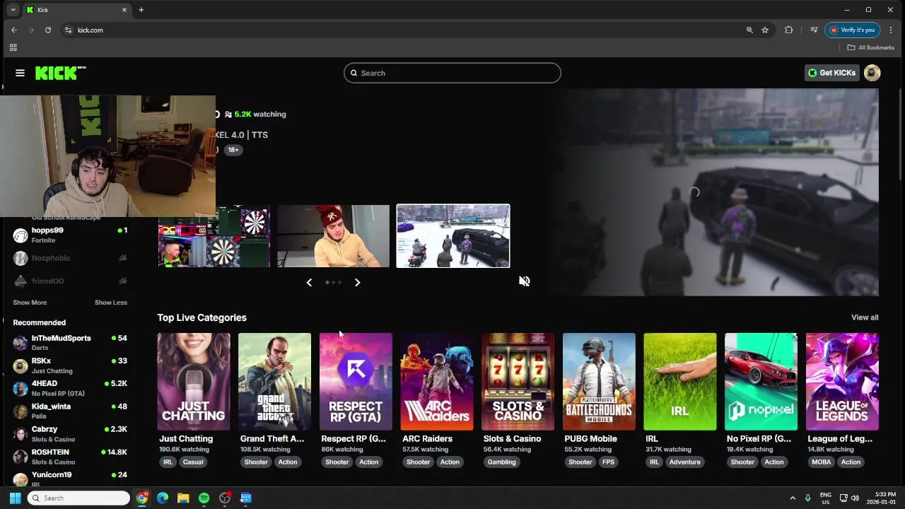Open hopps99 channel in sidebar
This screenshot has height=509, width=905.
tap(70, 235)
